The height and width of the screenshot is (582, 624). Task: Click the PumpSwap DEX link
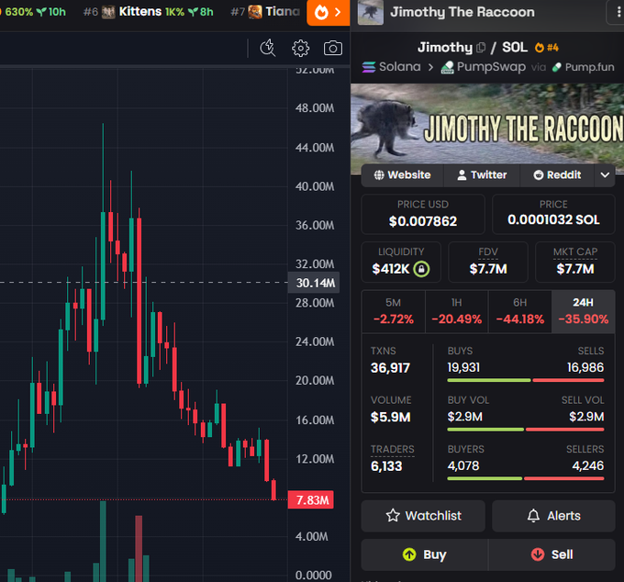pyautogui.click(x=484, y=67)
